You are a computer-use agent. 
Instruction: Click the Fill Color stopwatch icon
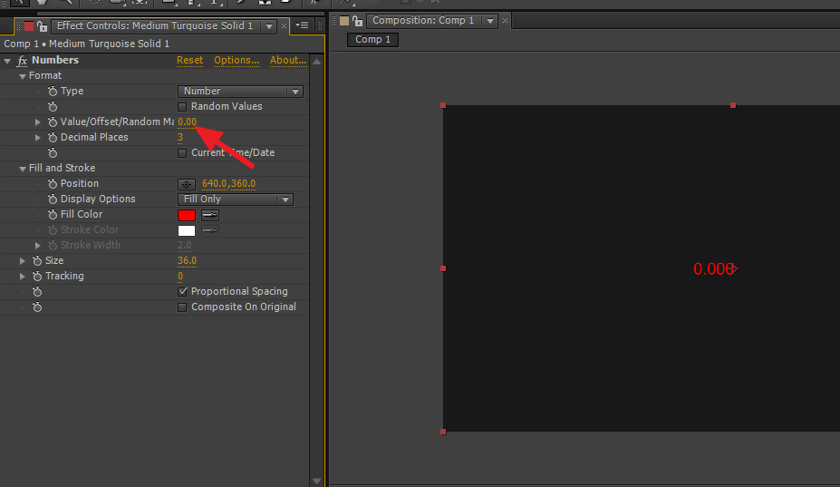pyautogui.click(x=53, y=215)
